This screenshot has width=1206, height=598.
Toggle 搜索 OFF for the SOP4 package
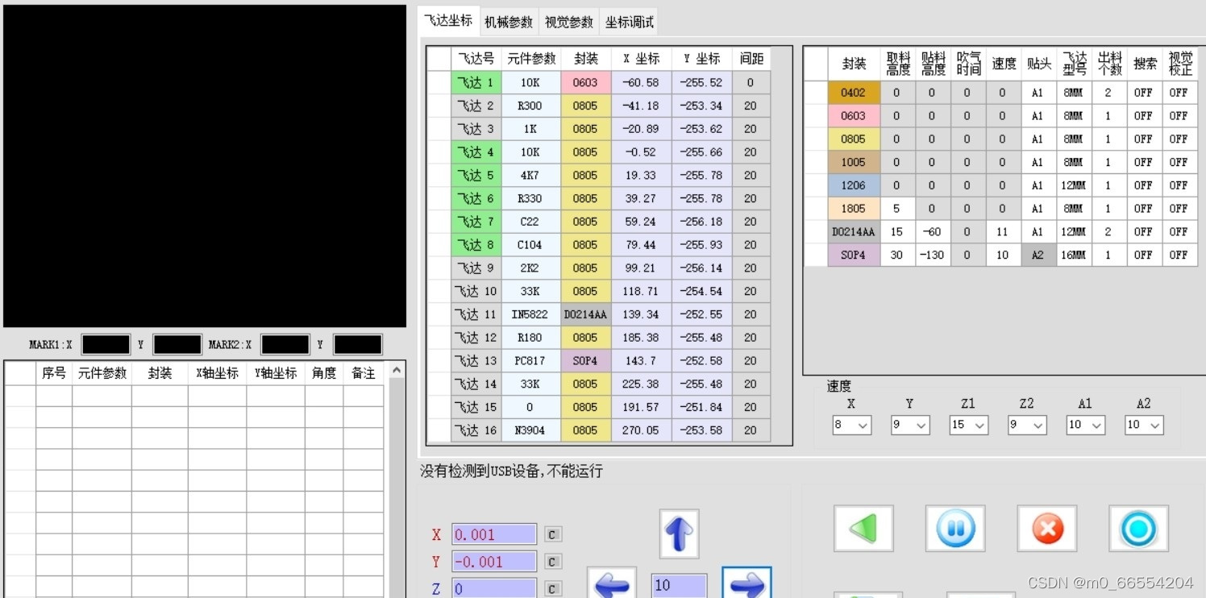1143,255
